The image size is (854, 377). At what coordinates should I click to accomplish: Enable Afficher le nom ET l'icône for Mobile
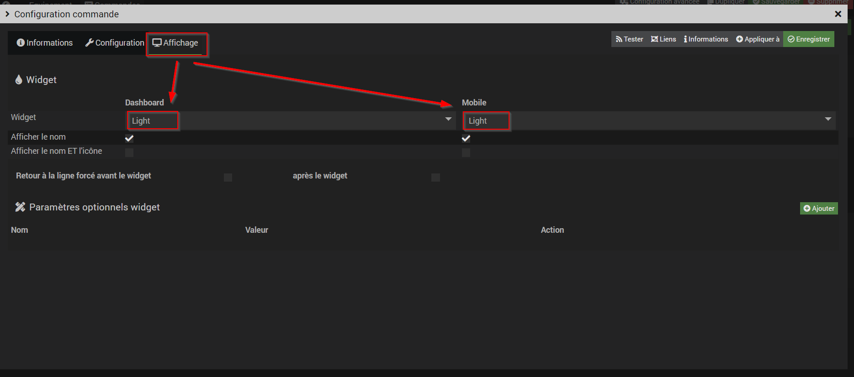[466, 152]
